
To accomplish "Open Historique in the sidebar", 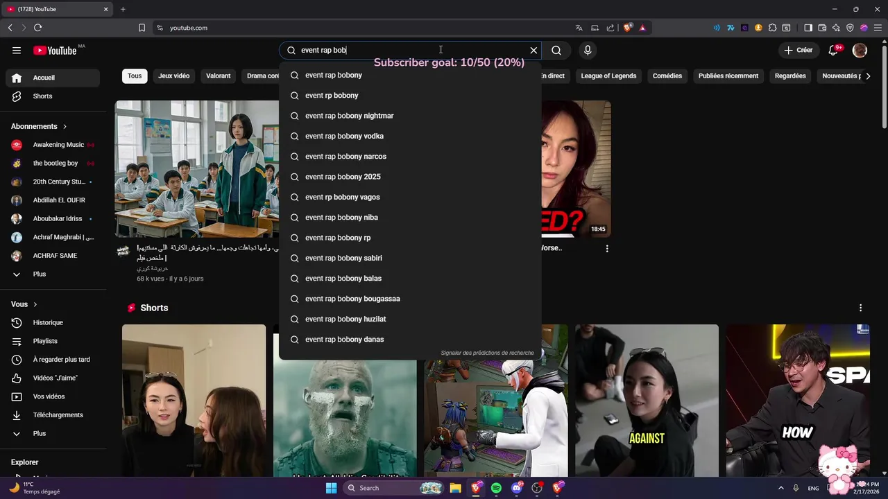I will (53, 322).
